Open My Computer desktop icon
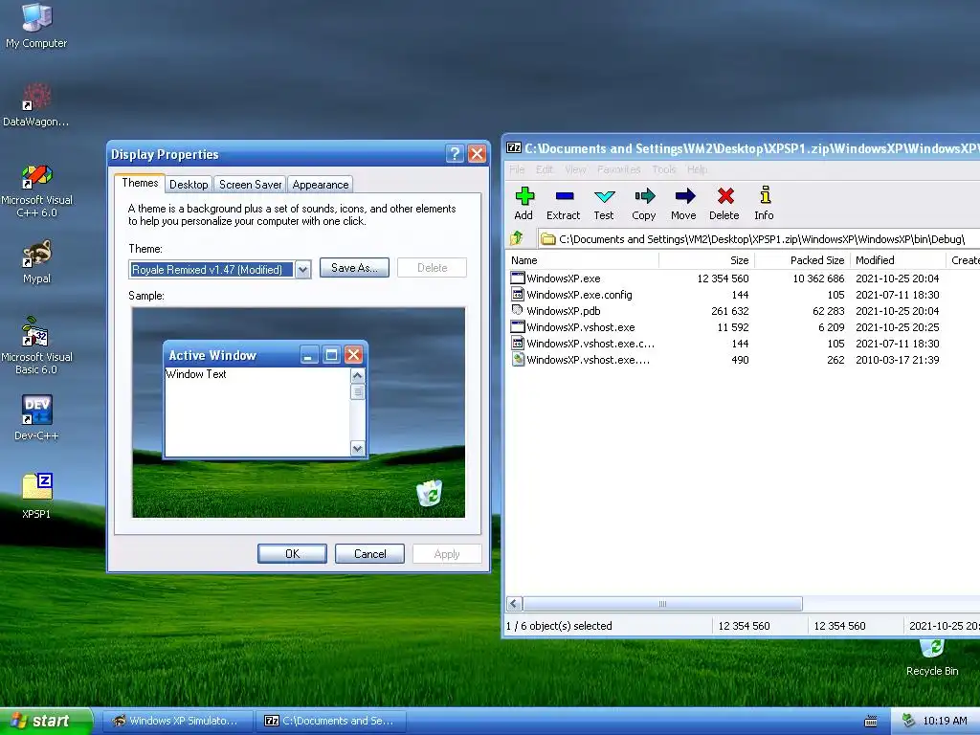Screen dimensions: 980x735 click(x=36, y=26)
